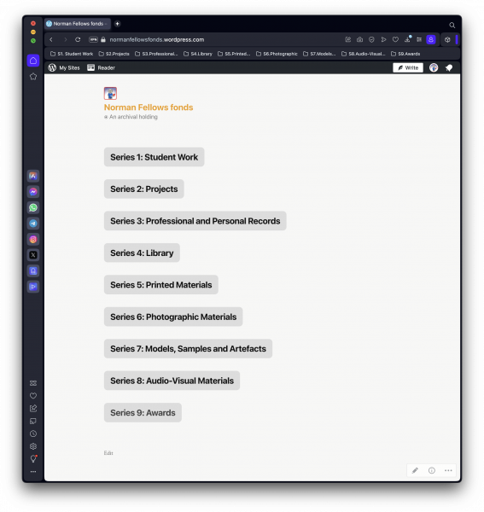Open the Instagram sidebar icon
This screenshot has width=484, height=512.
[x=33, y=239]
